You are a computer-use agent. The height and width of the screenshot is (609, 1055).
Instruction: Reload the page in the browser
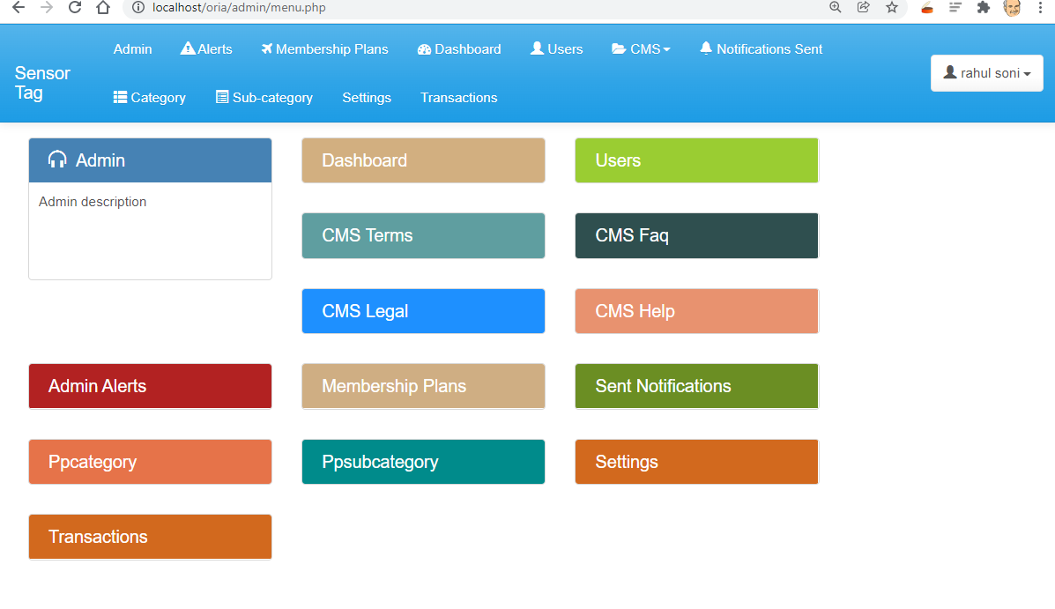pos(75,7)
